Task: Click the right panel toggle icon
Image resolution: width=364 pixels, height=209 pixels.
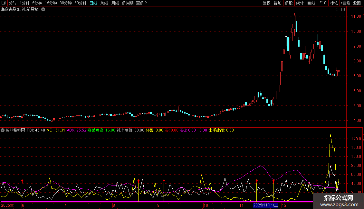Action: pos(343,9)
